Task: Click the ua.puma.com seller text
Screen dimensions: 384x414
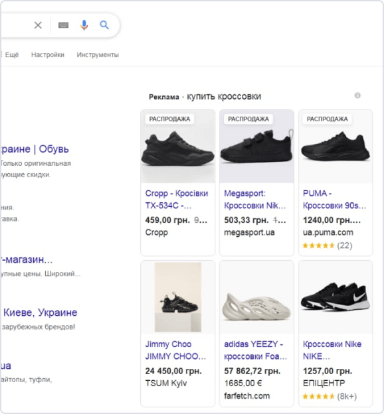Action: [328, 232]
